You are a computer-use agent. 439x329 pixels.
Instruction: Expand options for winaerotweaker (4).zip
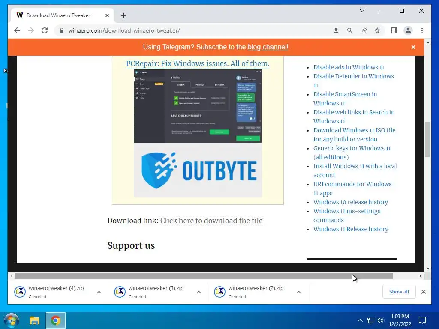point(99,292)
